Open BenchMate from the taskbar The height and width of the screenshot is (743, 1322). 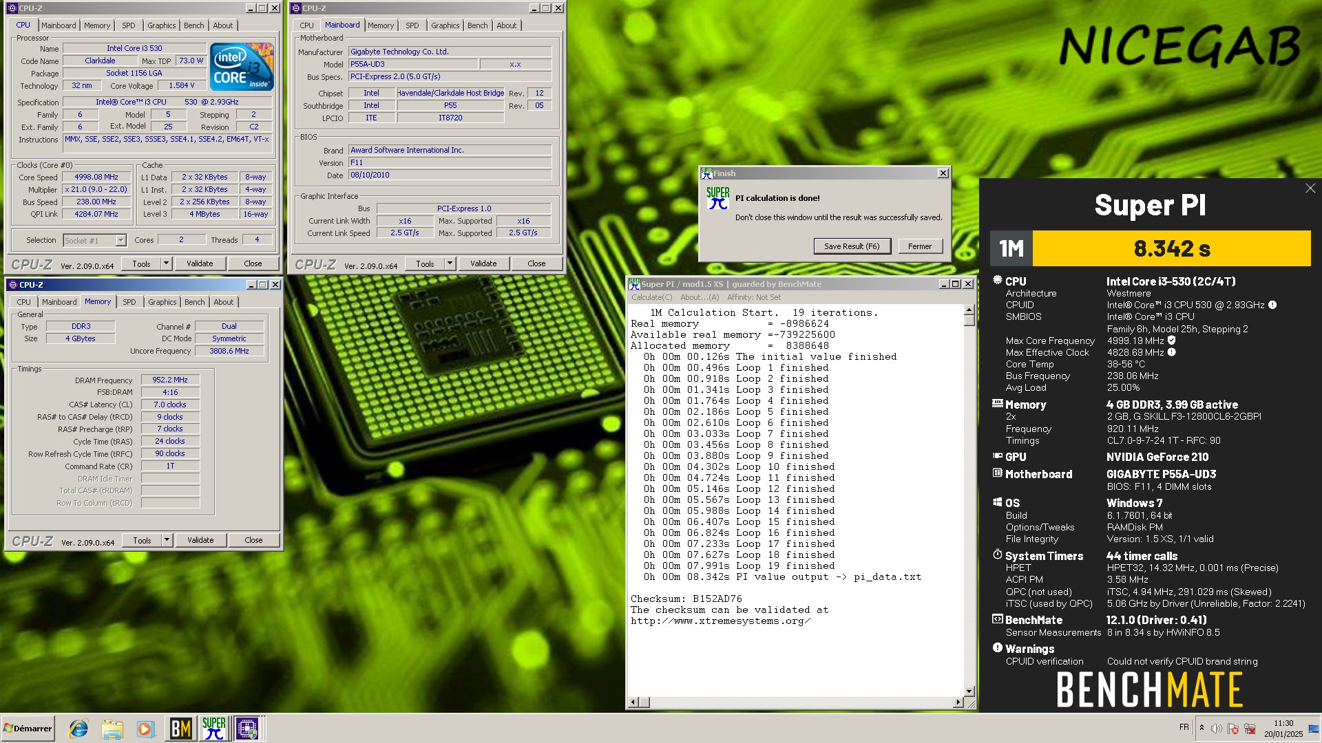pyautogui.click(x=180, y=728)
